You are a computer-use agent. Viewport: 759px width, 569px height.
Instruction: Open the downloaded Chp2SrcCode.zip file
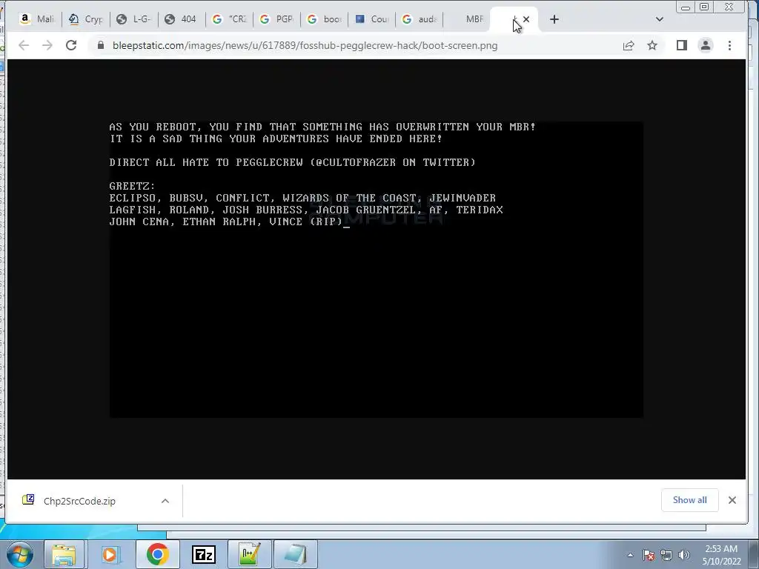79,501
